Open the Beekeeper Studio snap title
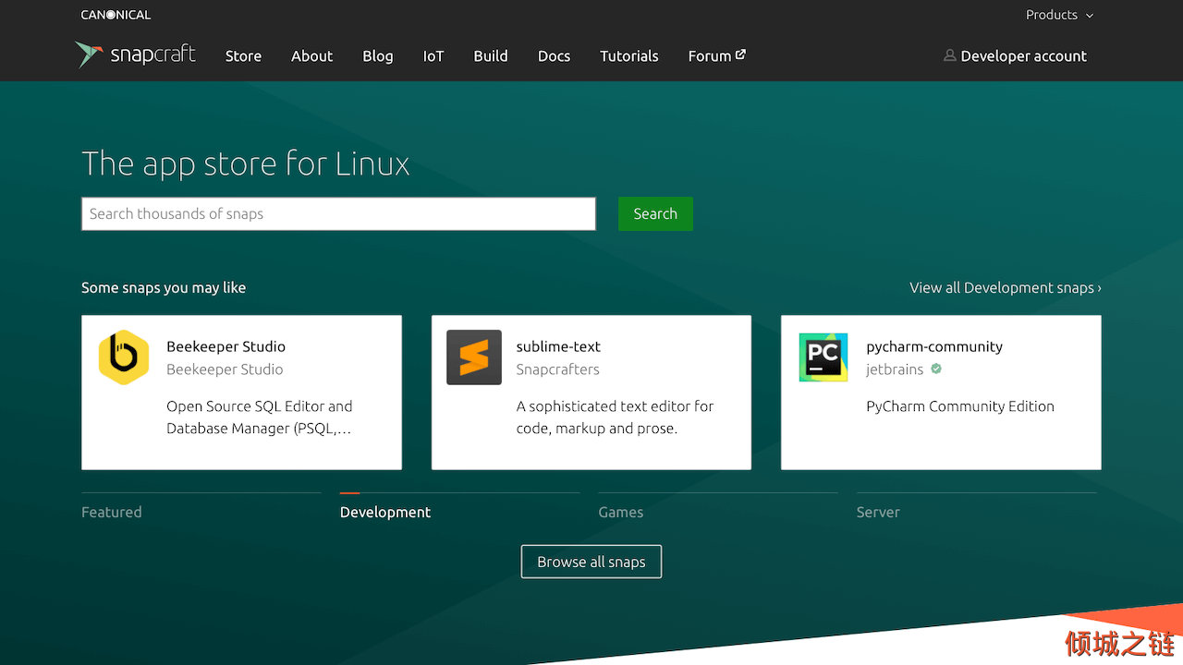The width and height of the screenshot is (1183, 665). 226,346
